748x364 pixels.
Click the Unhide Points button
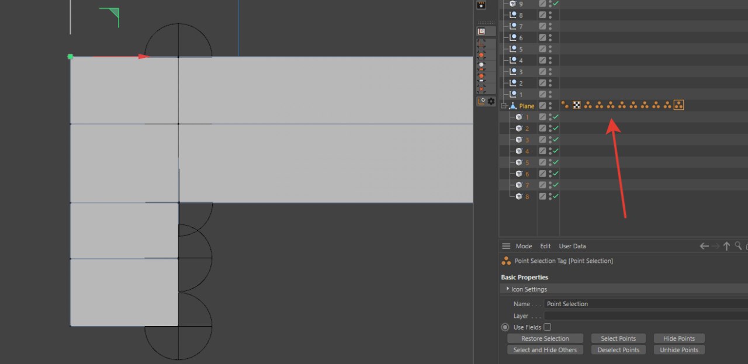[x=678, y=350]
